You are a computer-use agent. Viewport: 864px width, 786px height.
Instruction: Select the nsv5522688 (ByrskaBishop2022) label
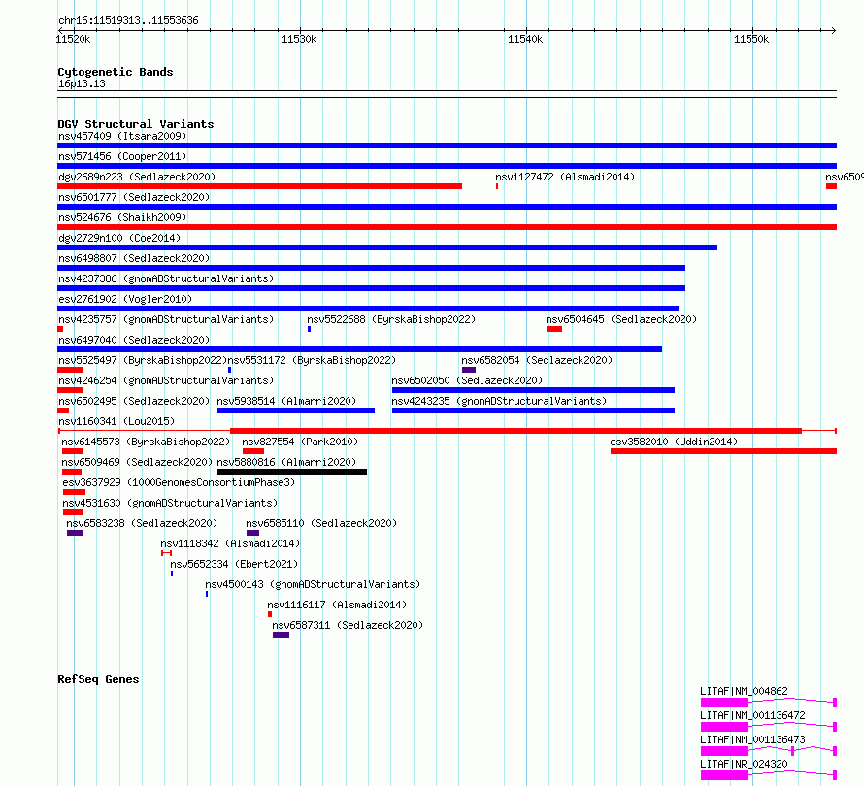391,319
